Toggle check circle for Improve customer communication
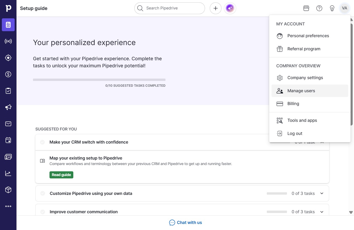Screen dimensions: 354x230 [x=43, y=212]
